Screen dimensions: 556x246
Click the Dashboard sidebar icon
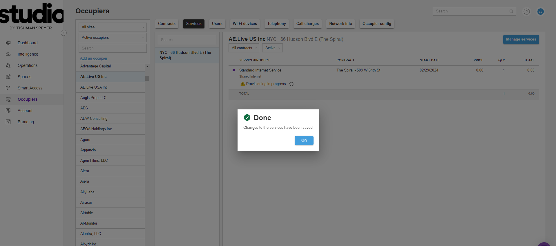tap(8, 43)
